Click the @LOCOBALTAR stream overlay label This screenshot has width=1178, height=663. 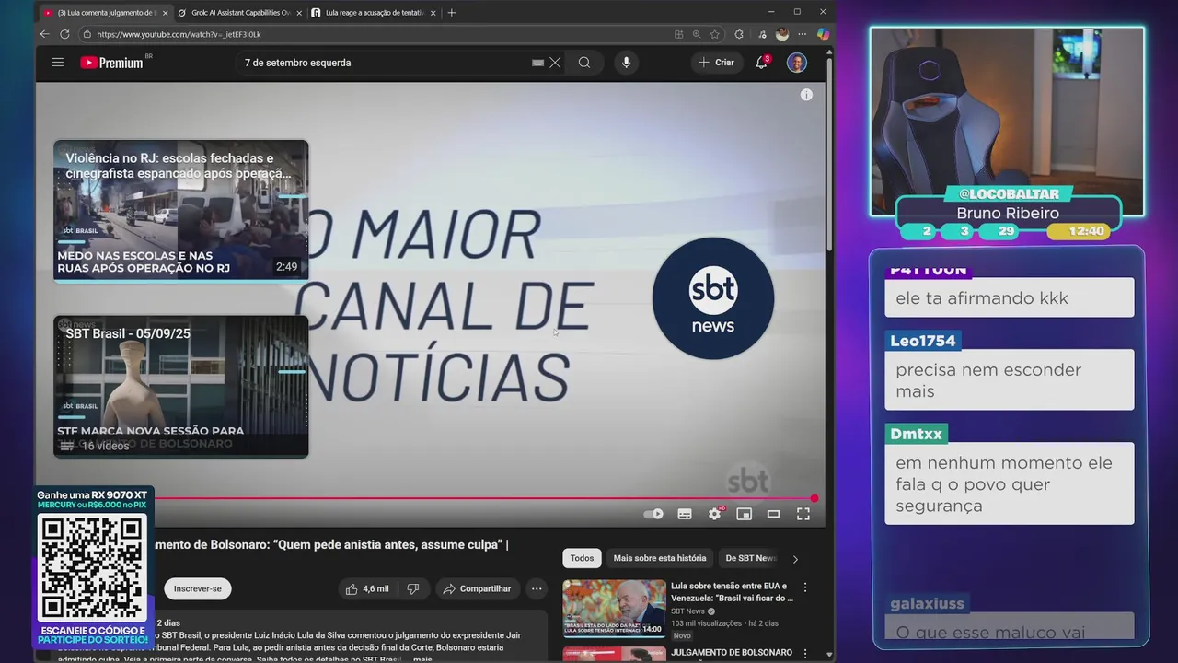tap(1008, 194)
